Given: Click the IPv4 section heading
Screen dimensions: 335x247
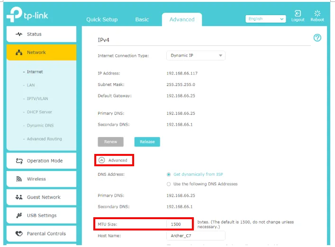Looking at the screenshot, I should point(103,40).
